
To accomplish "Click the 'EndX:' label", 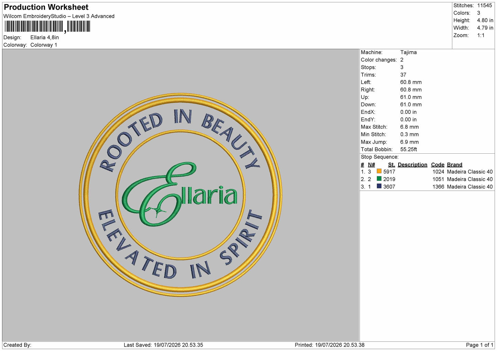I will (x=368, y=112).
